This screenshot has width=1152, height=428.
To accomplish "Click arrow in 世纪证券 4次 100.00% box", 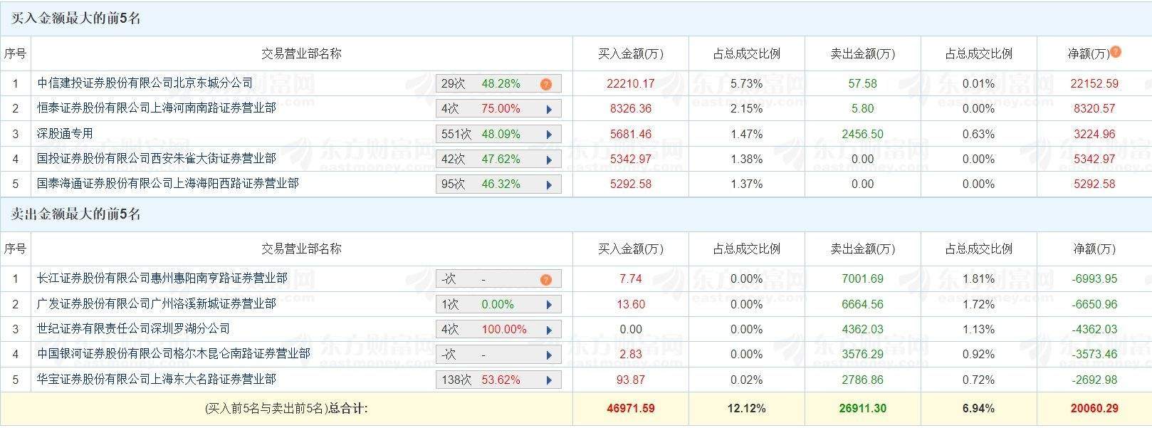I will pyautogui.click(x=549, y=330).
